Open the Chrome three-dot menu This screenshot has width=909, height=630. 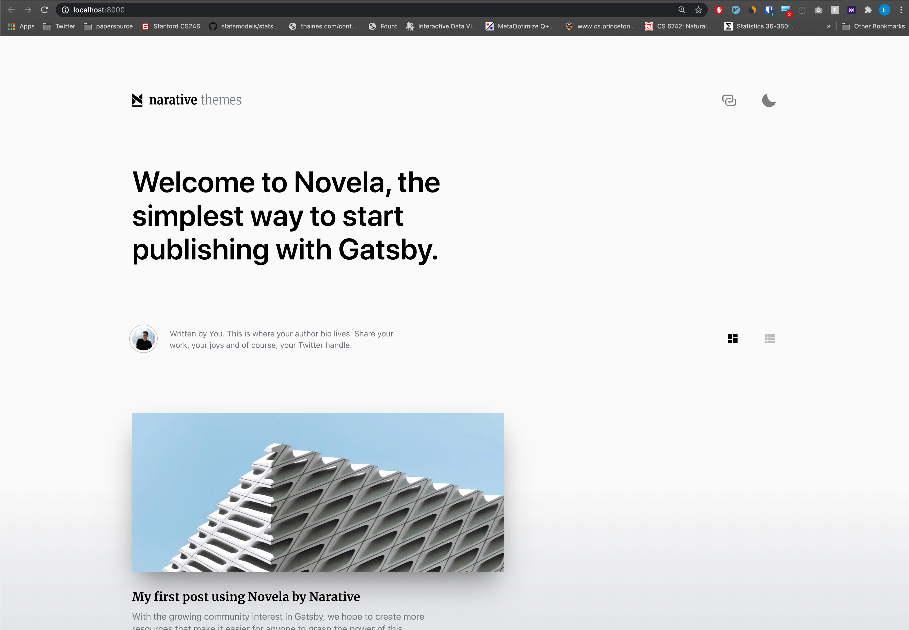pos(901,10)
